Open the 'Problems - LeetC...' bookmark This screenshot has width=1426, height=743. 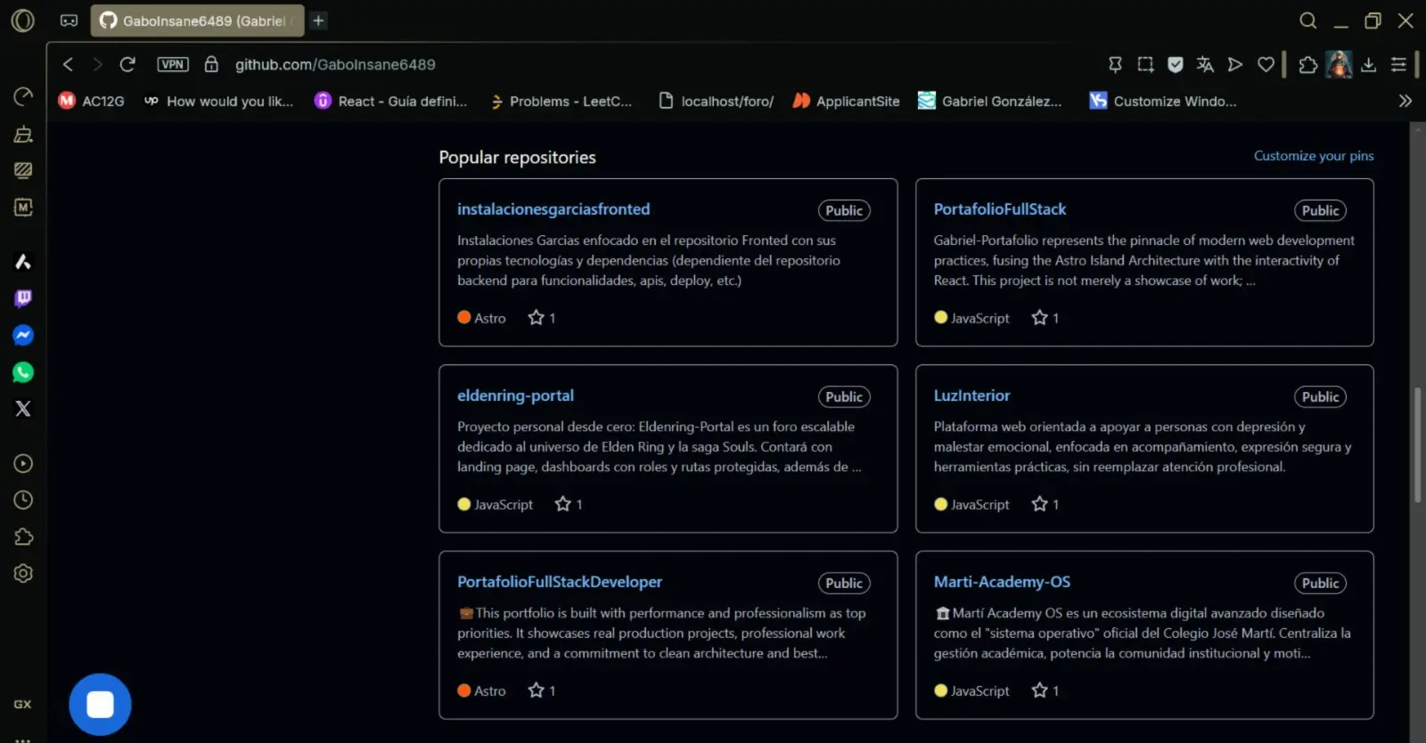coord(561,101)
